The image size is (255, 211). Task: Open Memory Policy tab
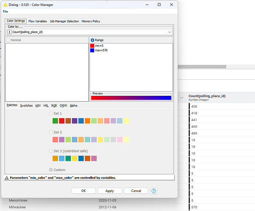pos(91,21)
